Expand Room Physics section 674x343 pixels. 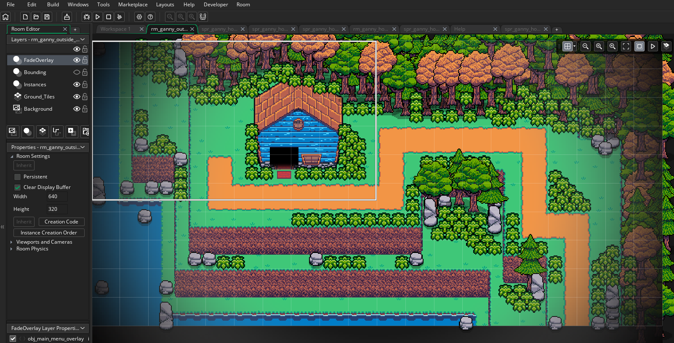[11, 249]
